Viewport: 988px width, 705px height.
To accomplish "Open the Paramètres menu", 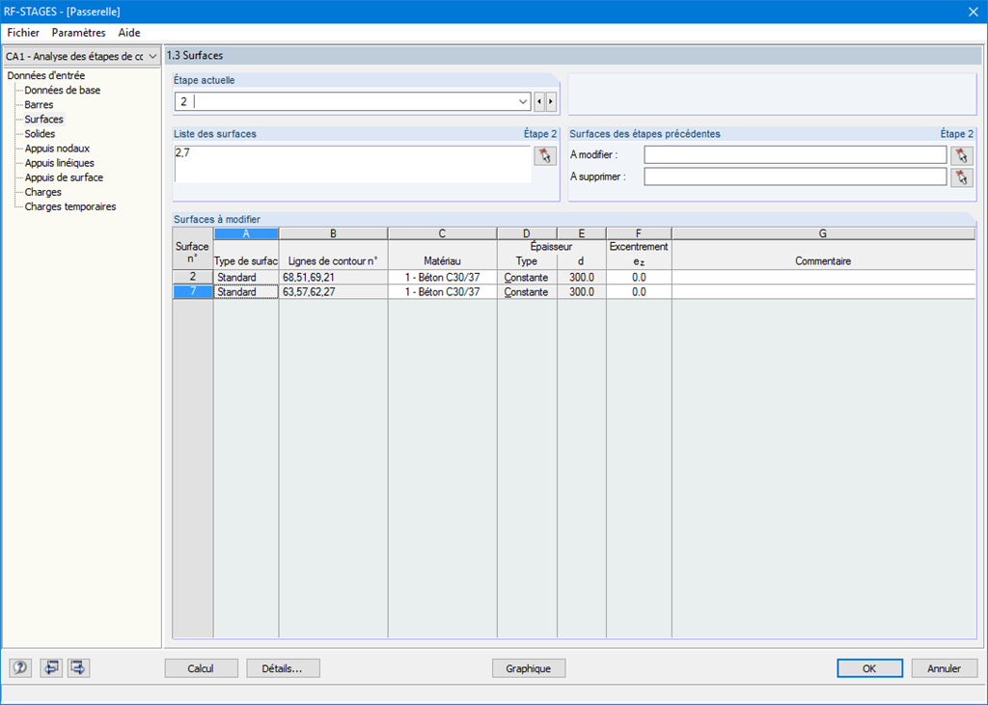I will click(79, 33).
